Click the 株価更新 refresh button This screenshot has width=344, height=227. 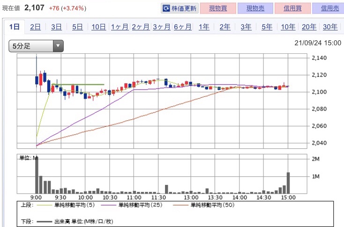click(x=179, y=8)
